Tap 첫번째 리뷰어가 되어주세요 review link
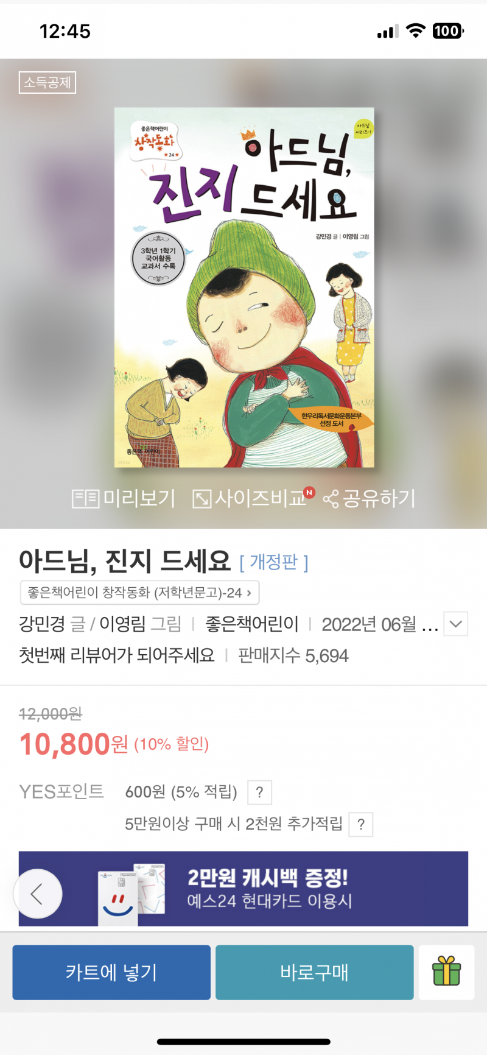 click(x=117, y=655)
